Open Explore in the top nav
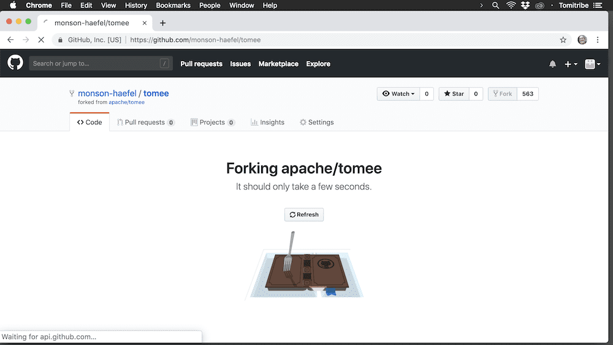 (318, 64)
